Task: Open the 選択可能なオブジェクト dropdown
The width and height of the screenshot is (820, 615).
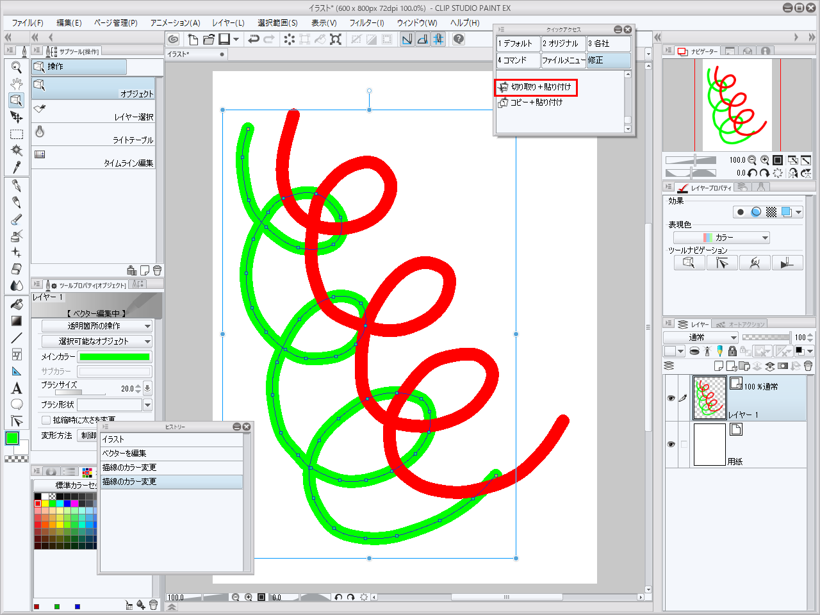Action: coord(97,341)
